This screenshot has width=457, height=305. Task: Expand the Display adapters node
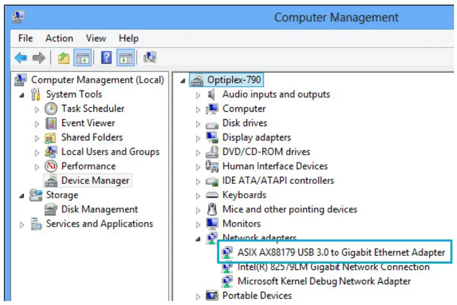(198, 138)
